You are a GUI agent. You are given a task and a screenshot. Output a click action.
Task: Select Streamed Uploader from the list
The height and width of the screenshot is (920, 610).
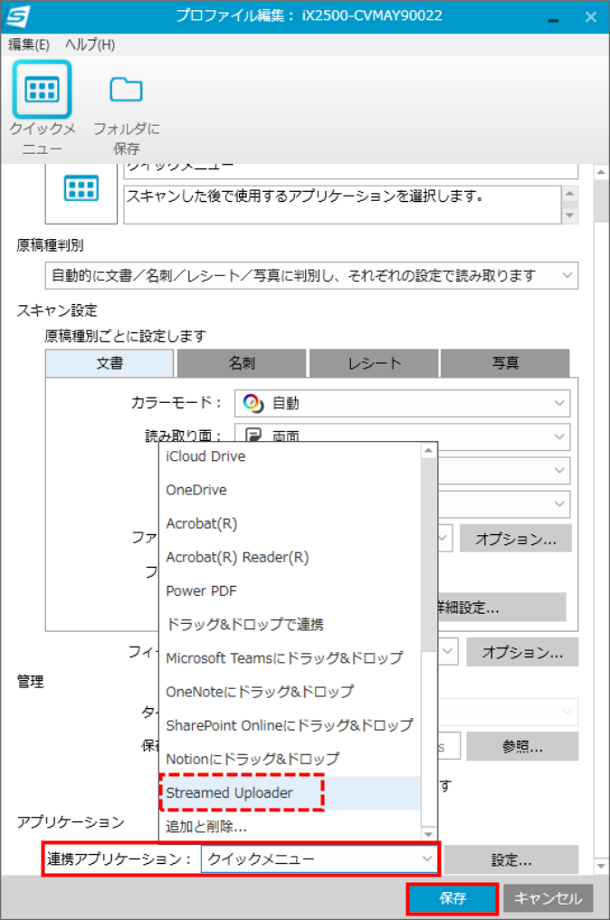pos(242,792)
